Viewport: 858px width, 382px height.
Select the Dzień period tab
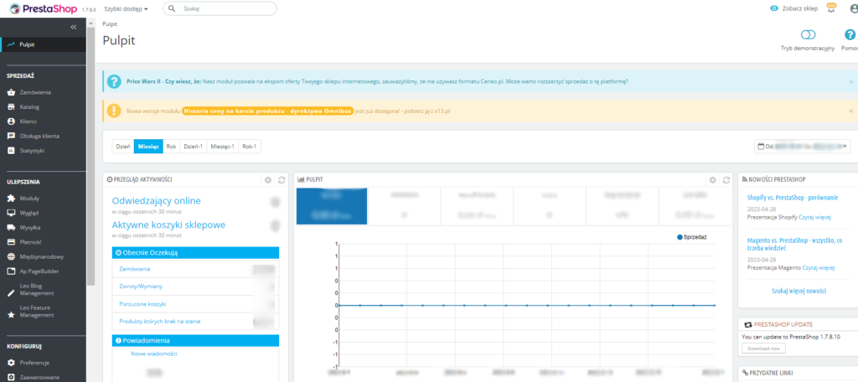(123, 146)
